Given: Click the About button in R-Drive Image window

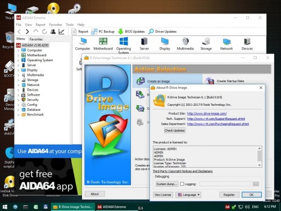Looking at the screenshot, I should click(95, 194).
